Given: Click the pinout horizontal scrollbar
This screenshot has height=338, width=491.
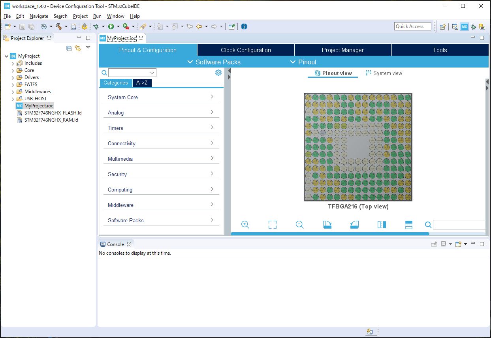Looking at the screenshot, I should tap(330, 234).
